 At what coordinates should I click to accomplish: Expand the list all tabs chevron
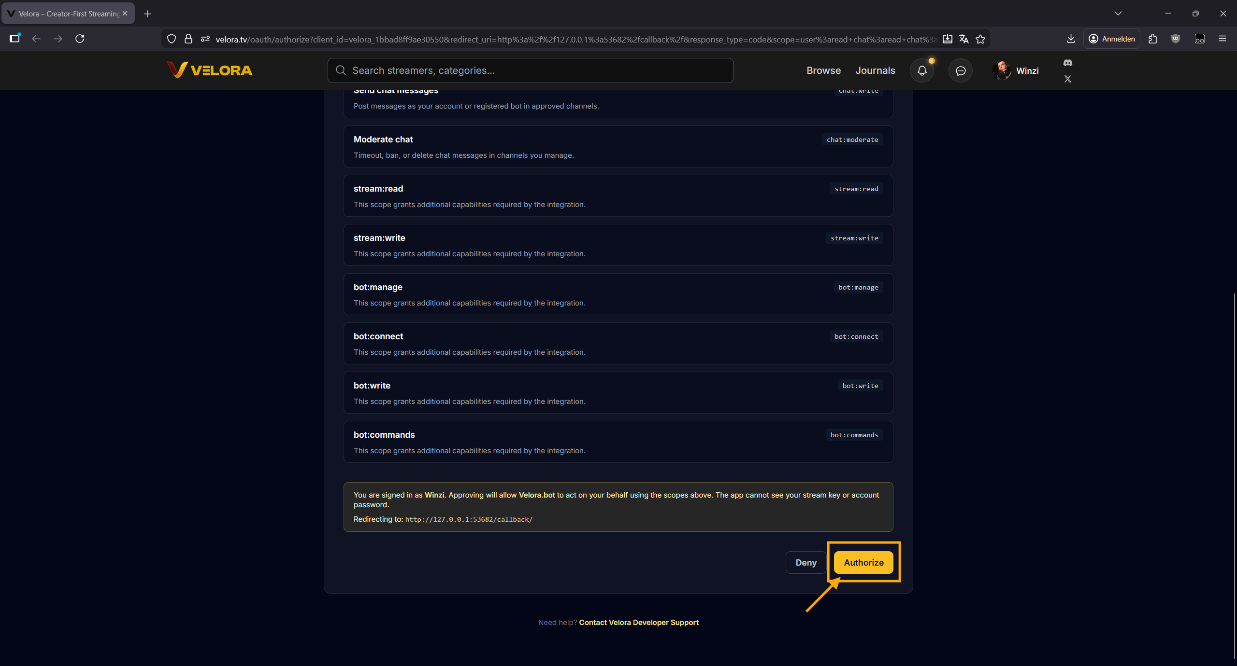[1118, 14]
